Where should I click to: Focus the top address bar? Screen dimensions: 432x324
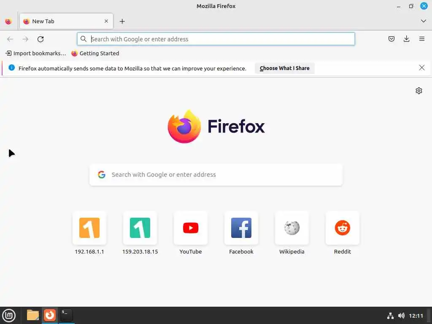coord(216,39)
